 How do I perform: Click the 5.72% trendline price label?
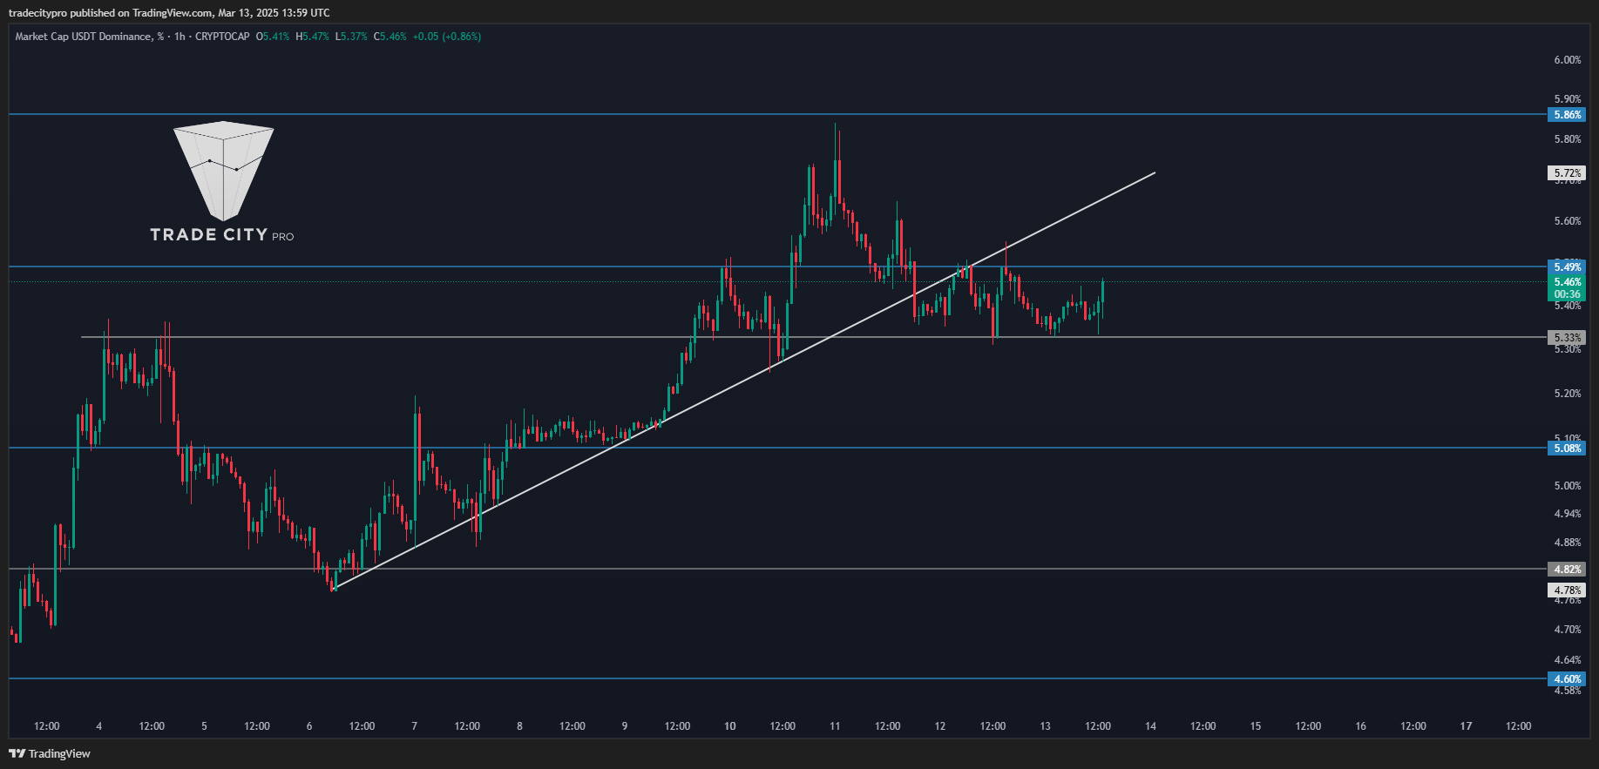pos(1567,173)
